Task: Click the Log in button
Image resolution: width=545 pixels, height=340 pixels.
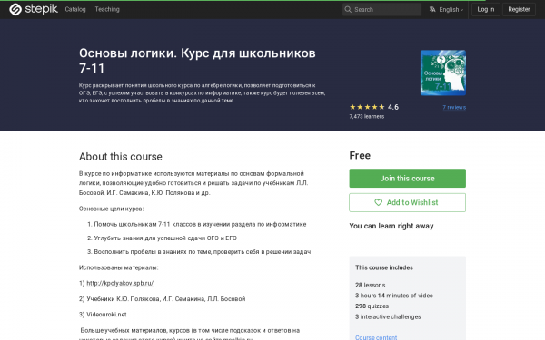Action: point(486,9)
